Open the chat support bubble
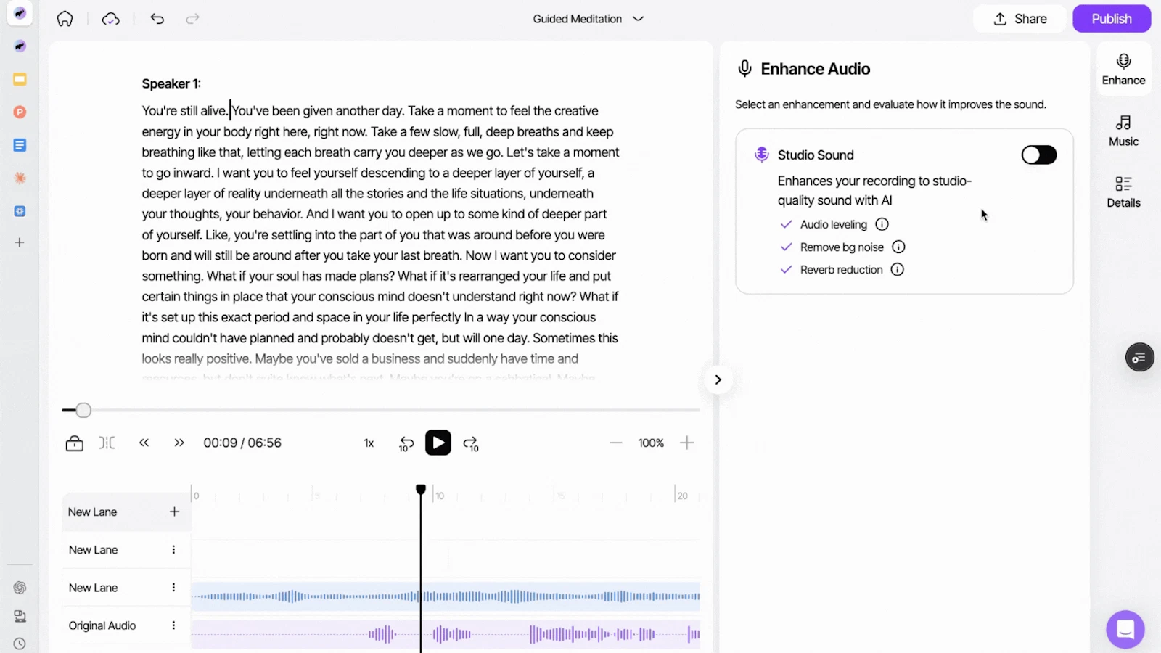The height and width of the screenshot is (653, 1161). pyautogui.click(x=1125, y=629)
